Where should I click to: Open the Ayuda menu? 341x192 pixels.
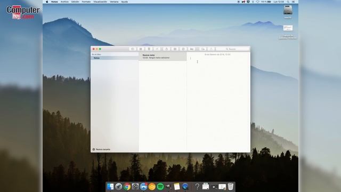click(x=124, y=2)
